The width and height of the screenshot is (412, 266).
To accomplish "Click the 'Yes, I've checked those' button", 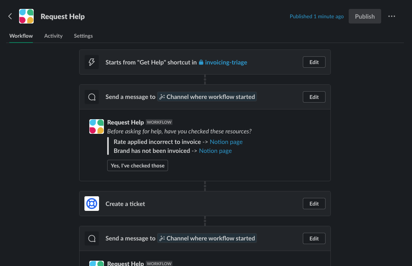I will tap(138, 165).
